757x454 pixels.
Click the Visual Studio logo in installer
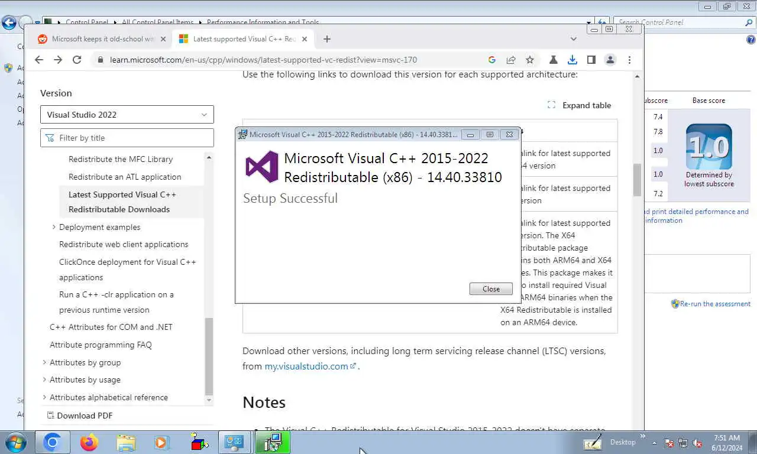pos(261,167)
